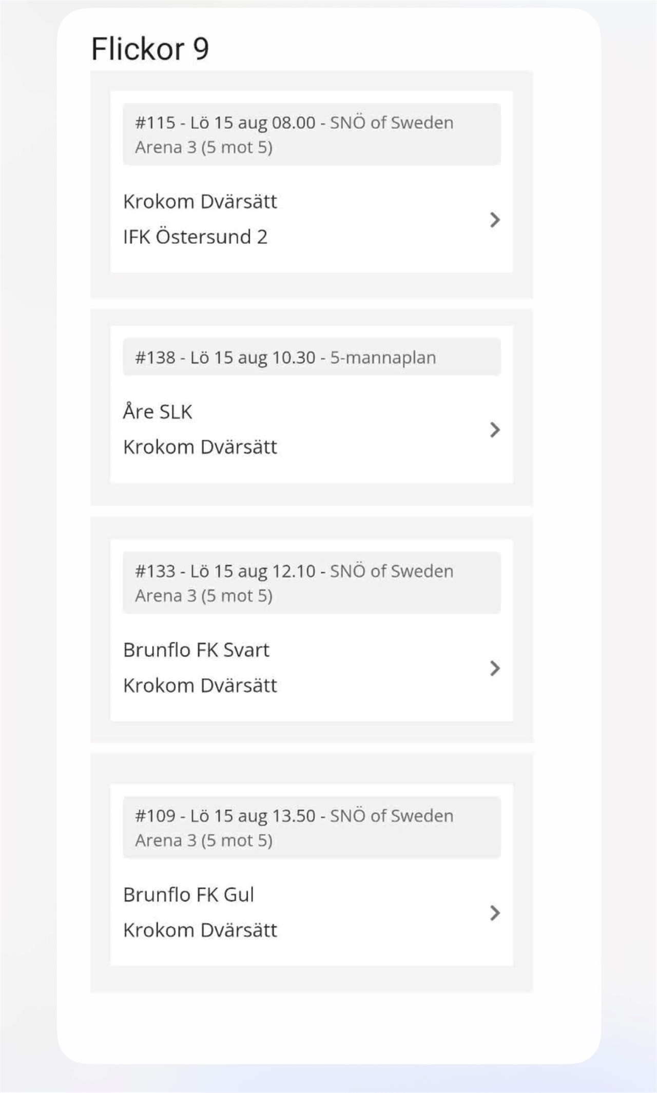The width and height of the screenshot is (657, 1093).
Task: Open chevron arrow for match #109
Action: click(495, 913)
